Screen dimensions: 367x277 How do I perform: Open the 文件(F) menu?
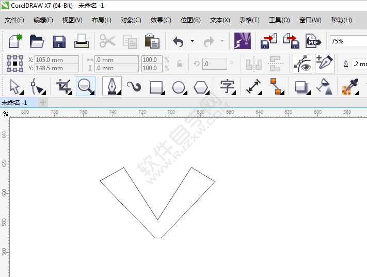14,20
